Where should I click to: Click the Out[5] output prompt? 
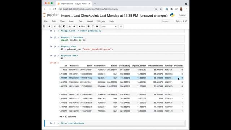(x=54, y=62)
